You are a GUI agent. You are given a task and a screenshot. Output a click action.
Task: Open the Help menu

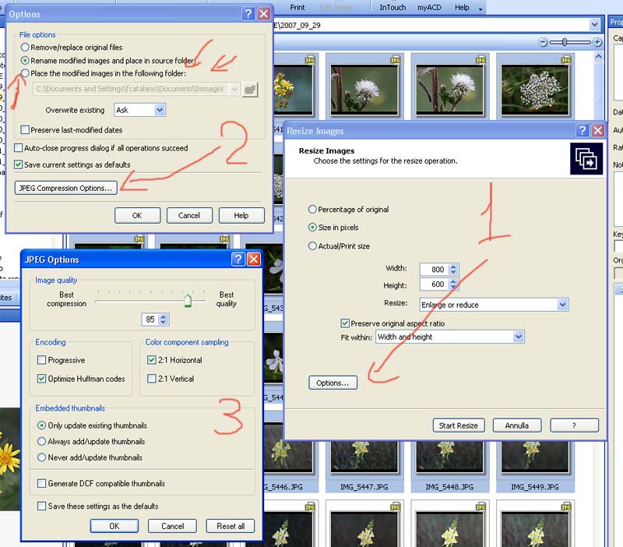462,7
